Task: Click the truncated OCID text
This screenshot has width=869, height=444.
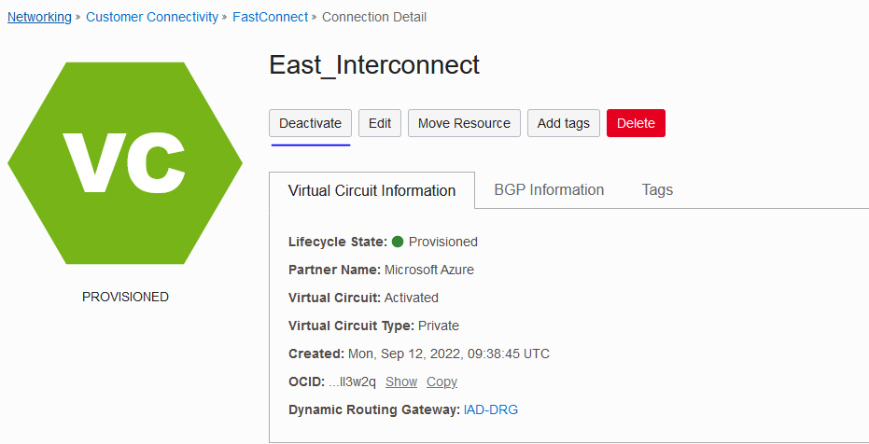Action: pos(353,382)
